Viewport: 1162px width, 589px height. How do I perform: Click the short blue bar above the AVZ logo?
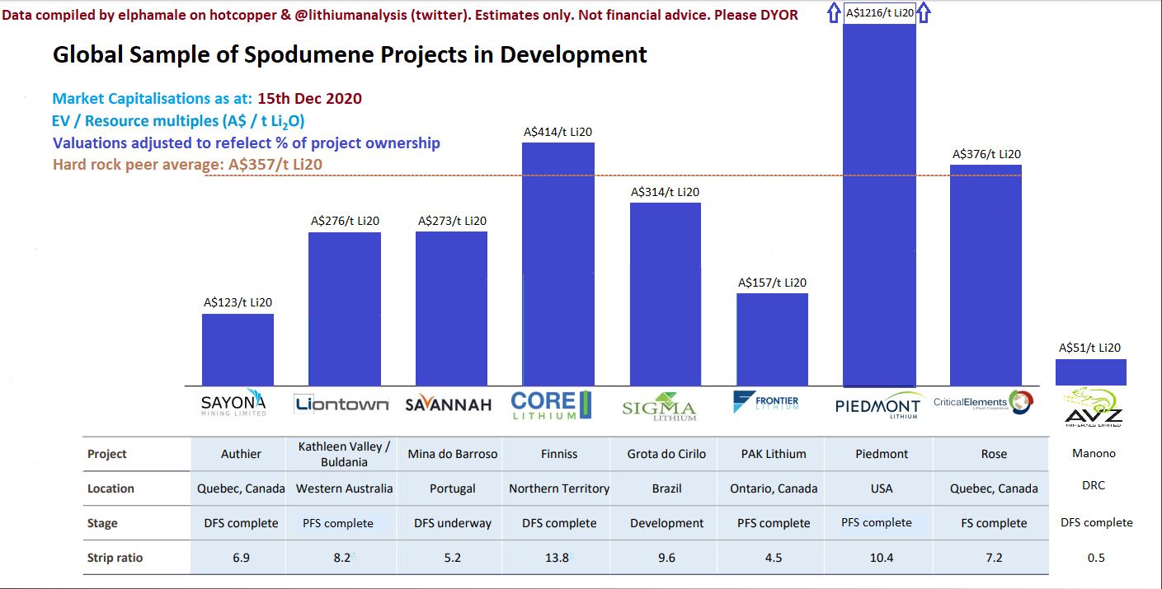(1090, 372)
